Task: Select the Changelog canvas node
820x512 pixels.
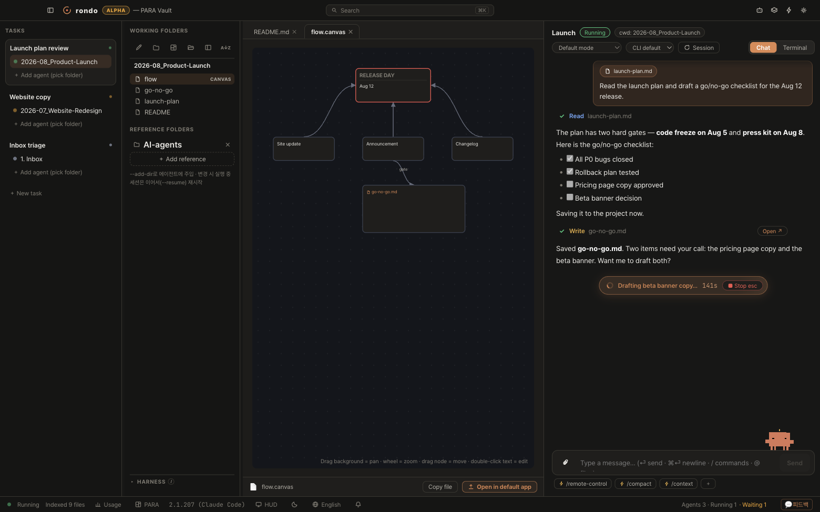Action: pos(483,149)
